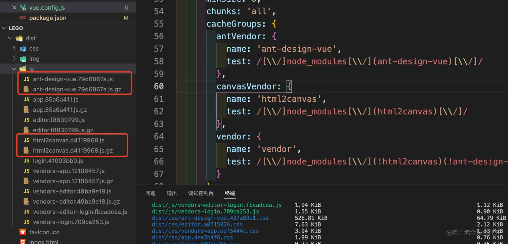Select the 终端 panel tab
Image resolution: width=508 pixels, height=244 pixels.
coord(230,193)
